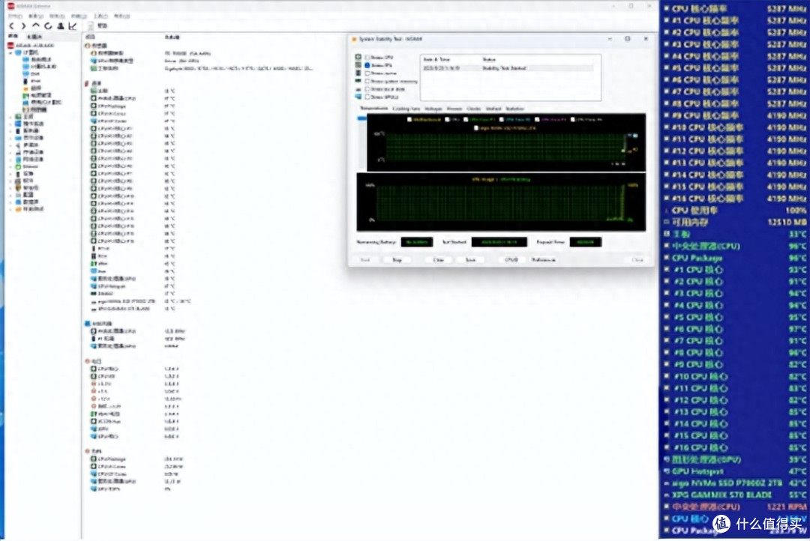Click the Windows-logo operating system tree icon

click(19, 124)
